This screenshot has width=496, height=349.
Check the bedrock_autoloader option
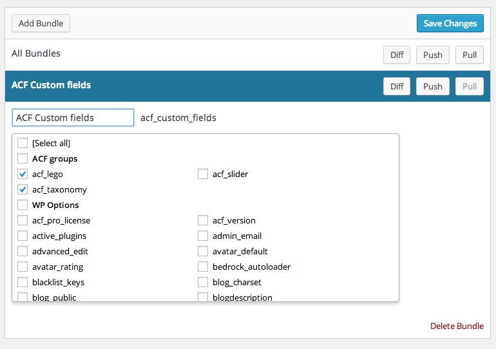203,267
